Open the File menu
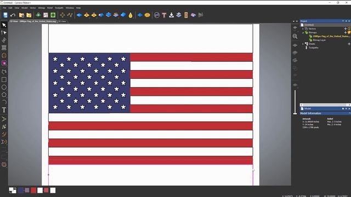This screenshot has height=197, width=351. pyautogui.click(x=4, y=8)
